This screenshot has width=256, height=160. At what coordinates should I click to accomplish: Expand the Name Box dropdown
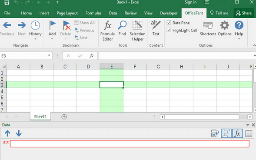pyautogui.click(x=49, y=55)
